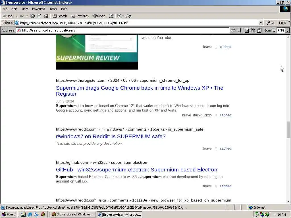Click the Browservice bookmark icon
This screenshot has height=218, width=291.
[239, 30]
